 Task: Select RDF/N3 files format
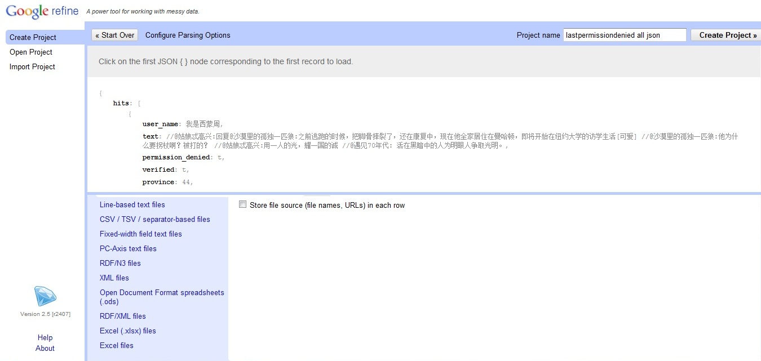click(120, 263)
